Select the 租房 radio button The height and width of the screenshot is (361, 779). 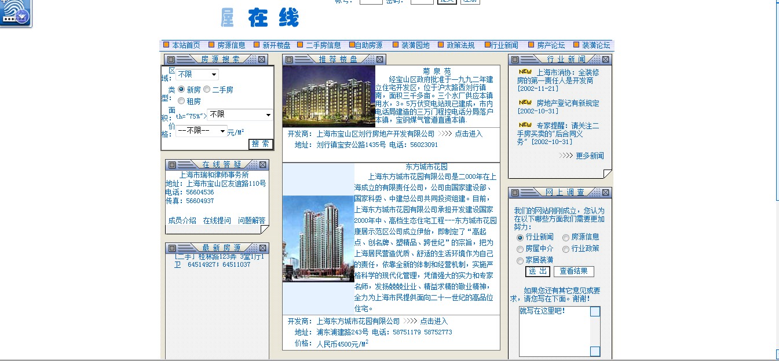click(181, 101)
